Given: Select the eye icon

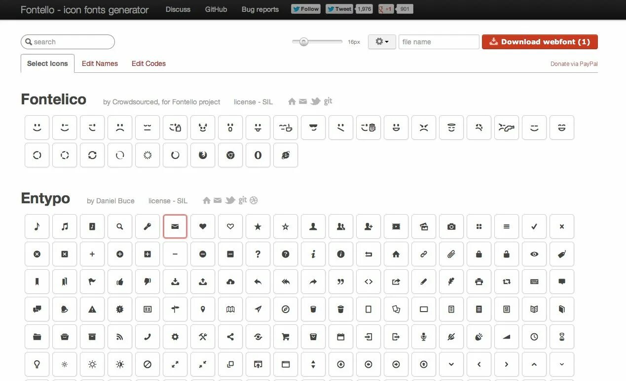Looking at the screenshot, I should [534, 254].
